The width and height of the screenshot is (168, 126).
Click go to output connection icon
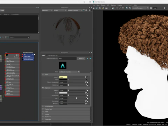[90, 58]
